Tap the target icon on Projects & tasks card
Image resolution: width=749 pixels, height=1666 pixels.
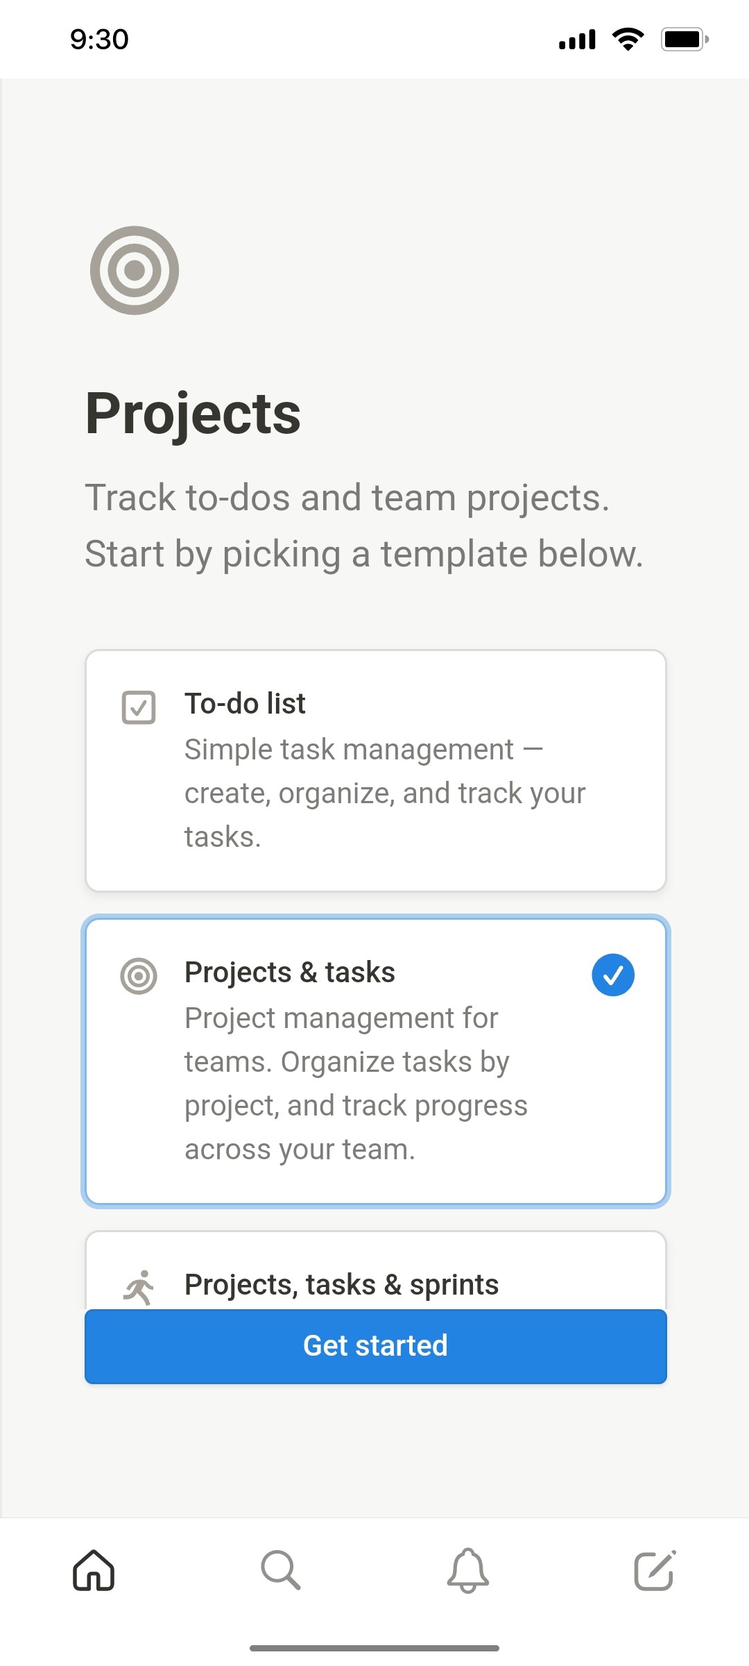click(139, 975)
